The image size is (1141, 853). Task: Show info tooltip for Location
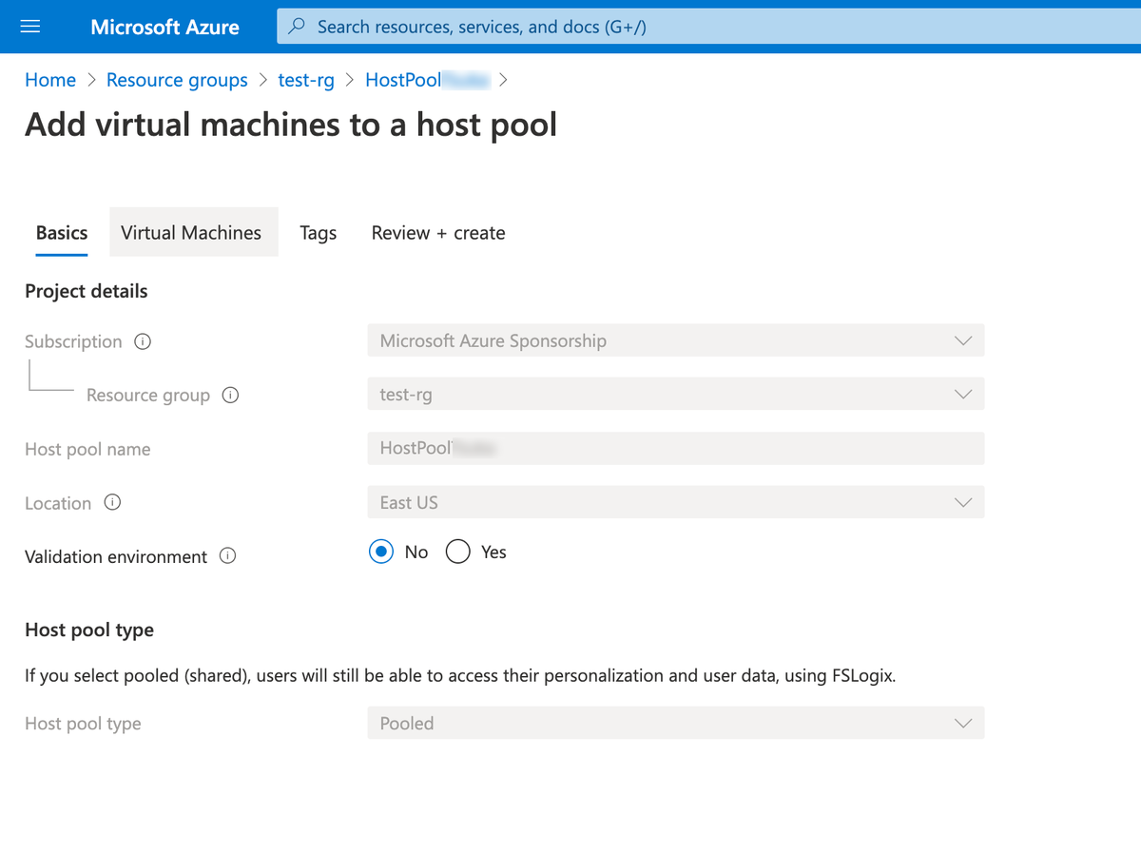(112, 502)
